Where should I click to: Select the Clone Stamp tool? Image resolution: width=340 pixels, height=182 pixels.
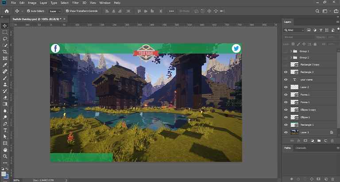click(x=4, y=85)
